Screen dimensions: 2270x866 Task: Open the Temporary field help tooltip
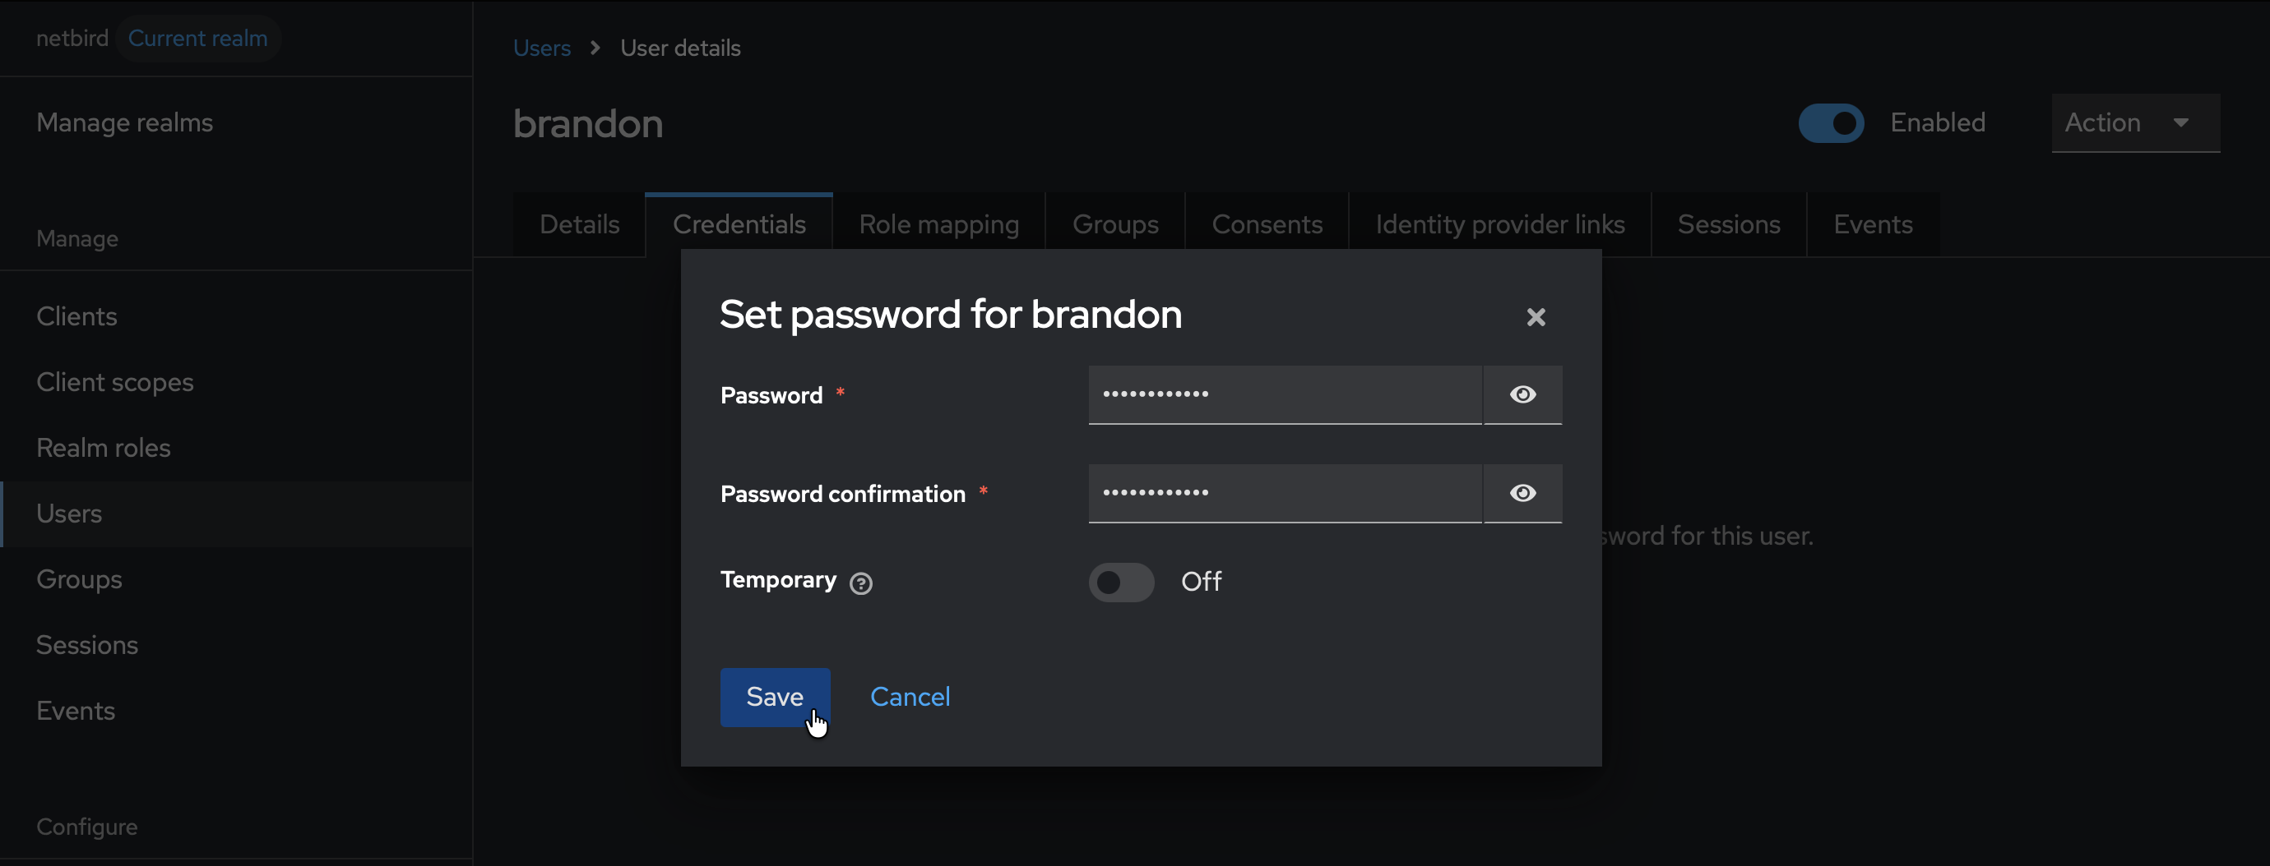point(861,583)
